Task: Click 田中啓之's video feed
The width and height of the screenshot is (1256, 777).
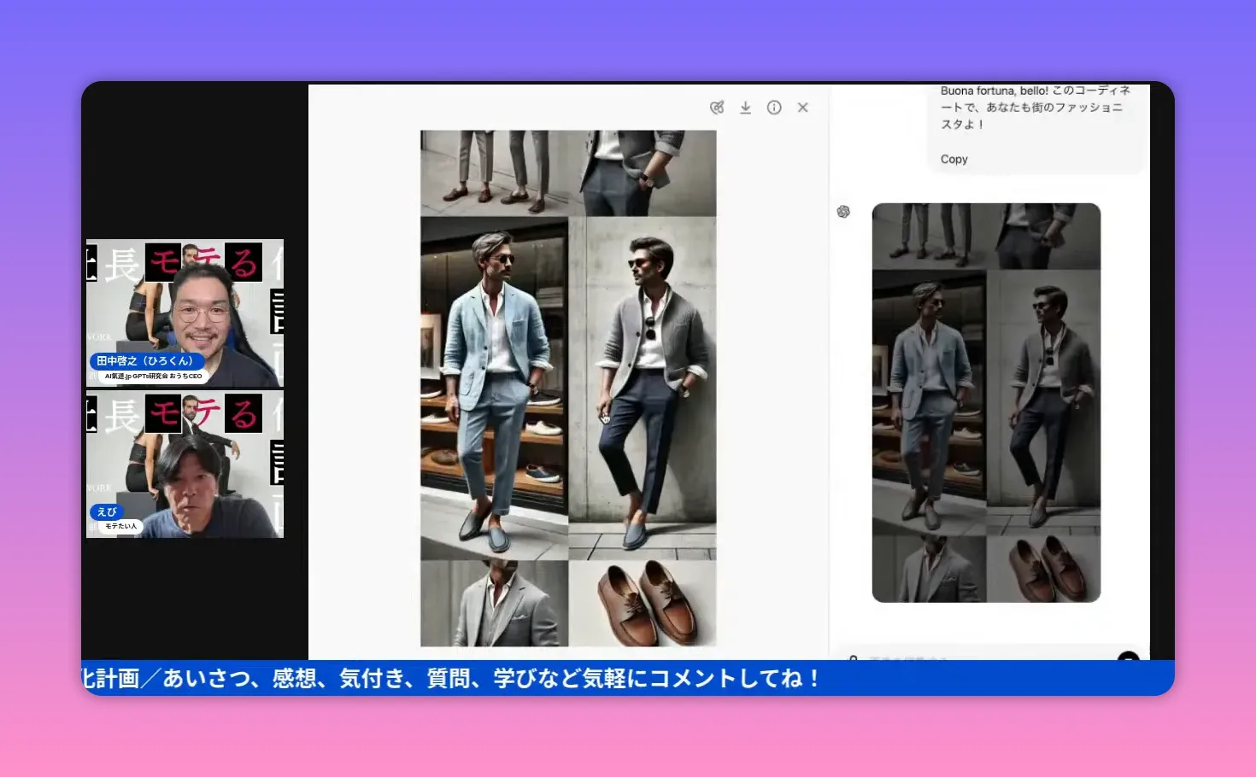Action: 184,313
